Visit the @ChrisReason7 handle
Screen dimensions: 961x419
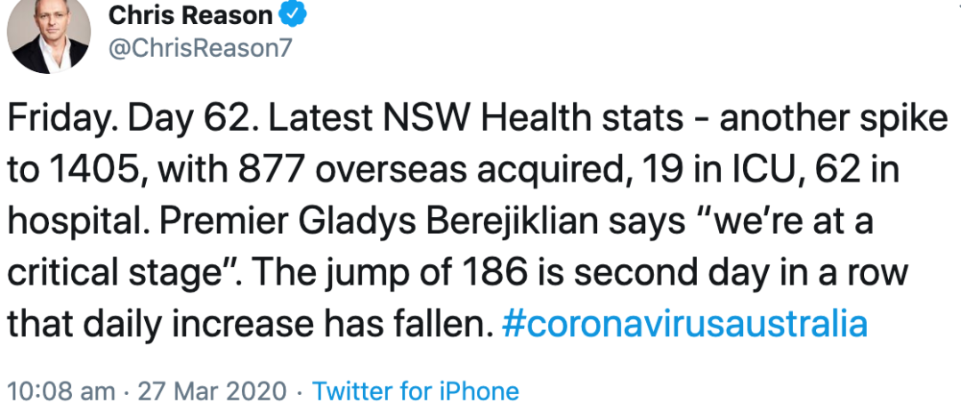(x=201, y=48)
